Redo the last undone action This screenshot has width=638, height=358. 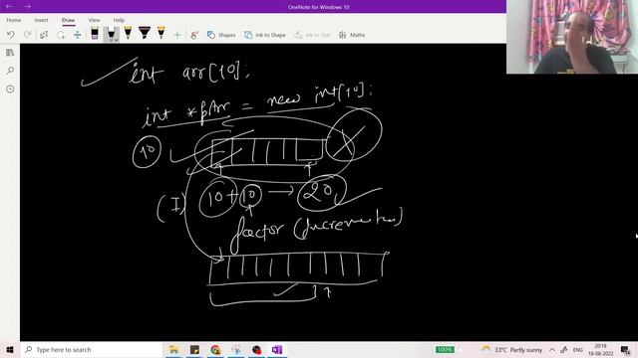[27, 35]
